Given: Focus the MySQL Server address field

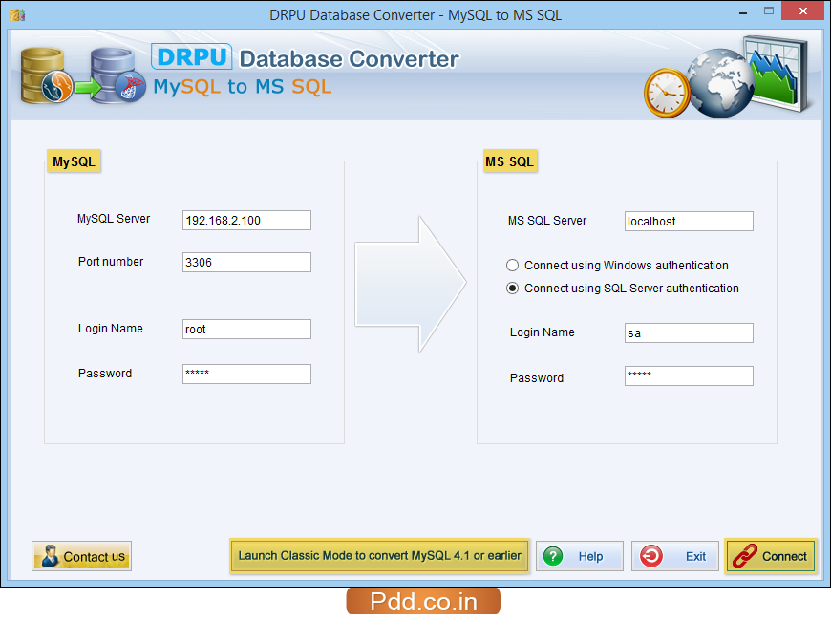Looking at the screenshot, I should (x=247, y=220).
